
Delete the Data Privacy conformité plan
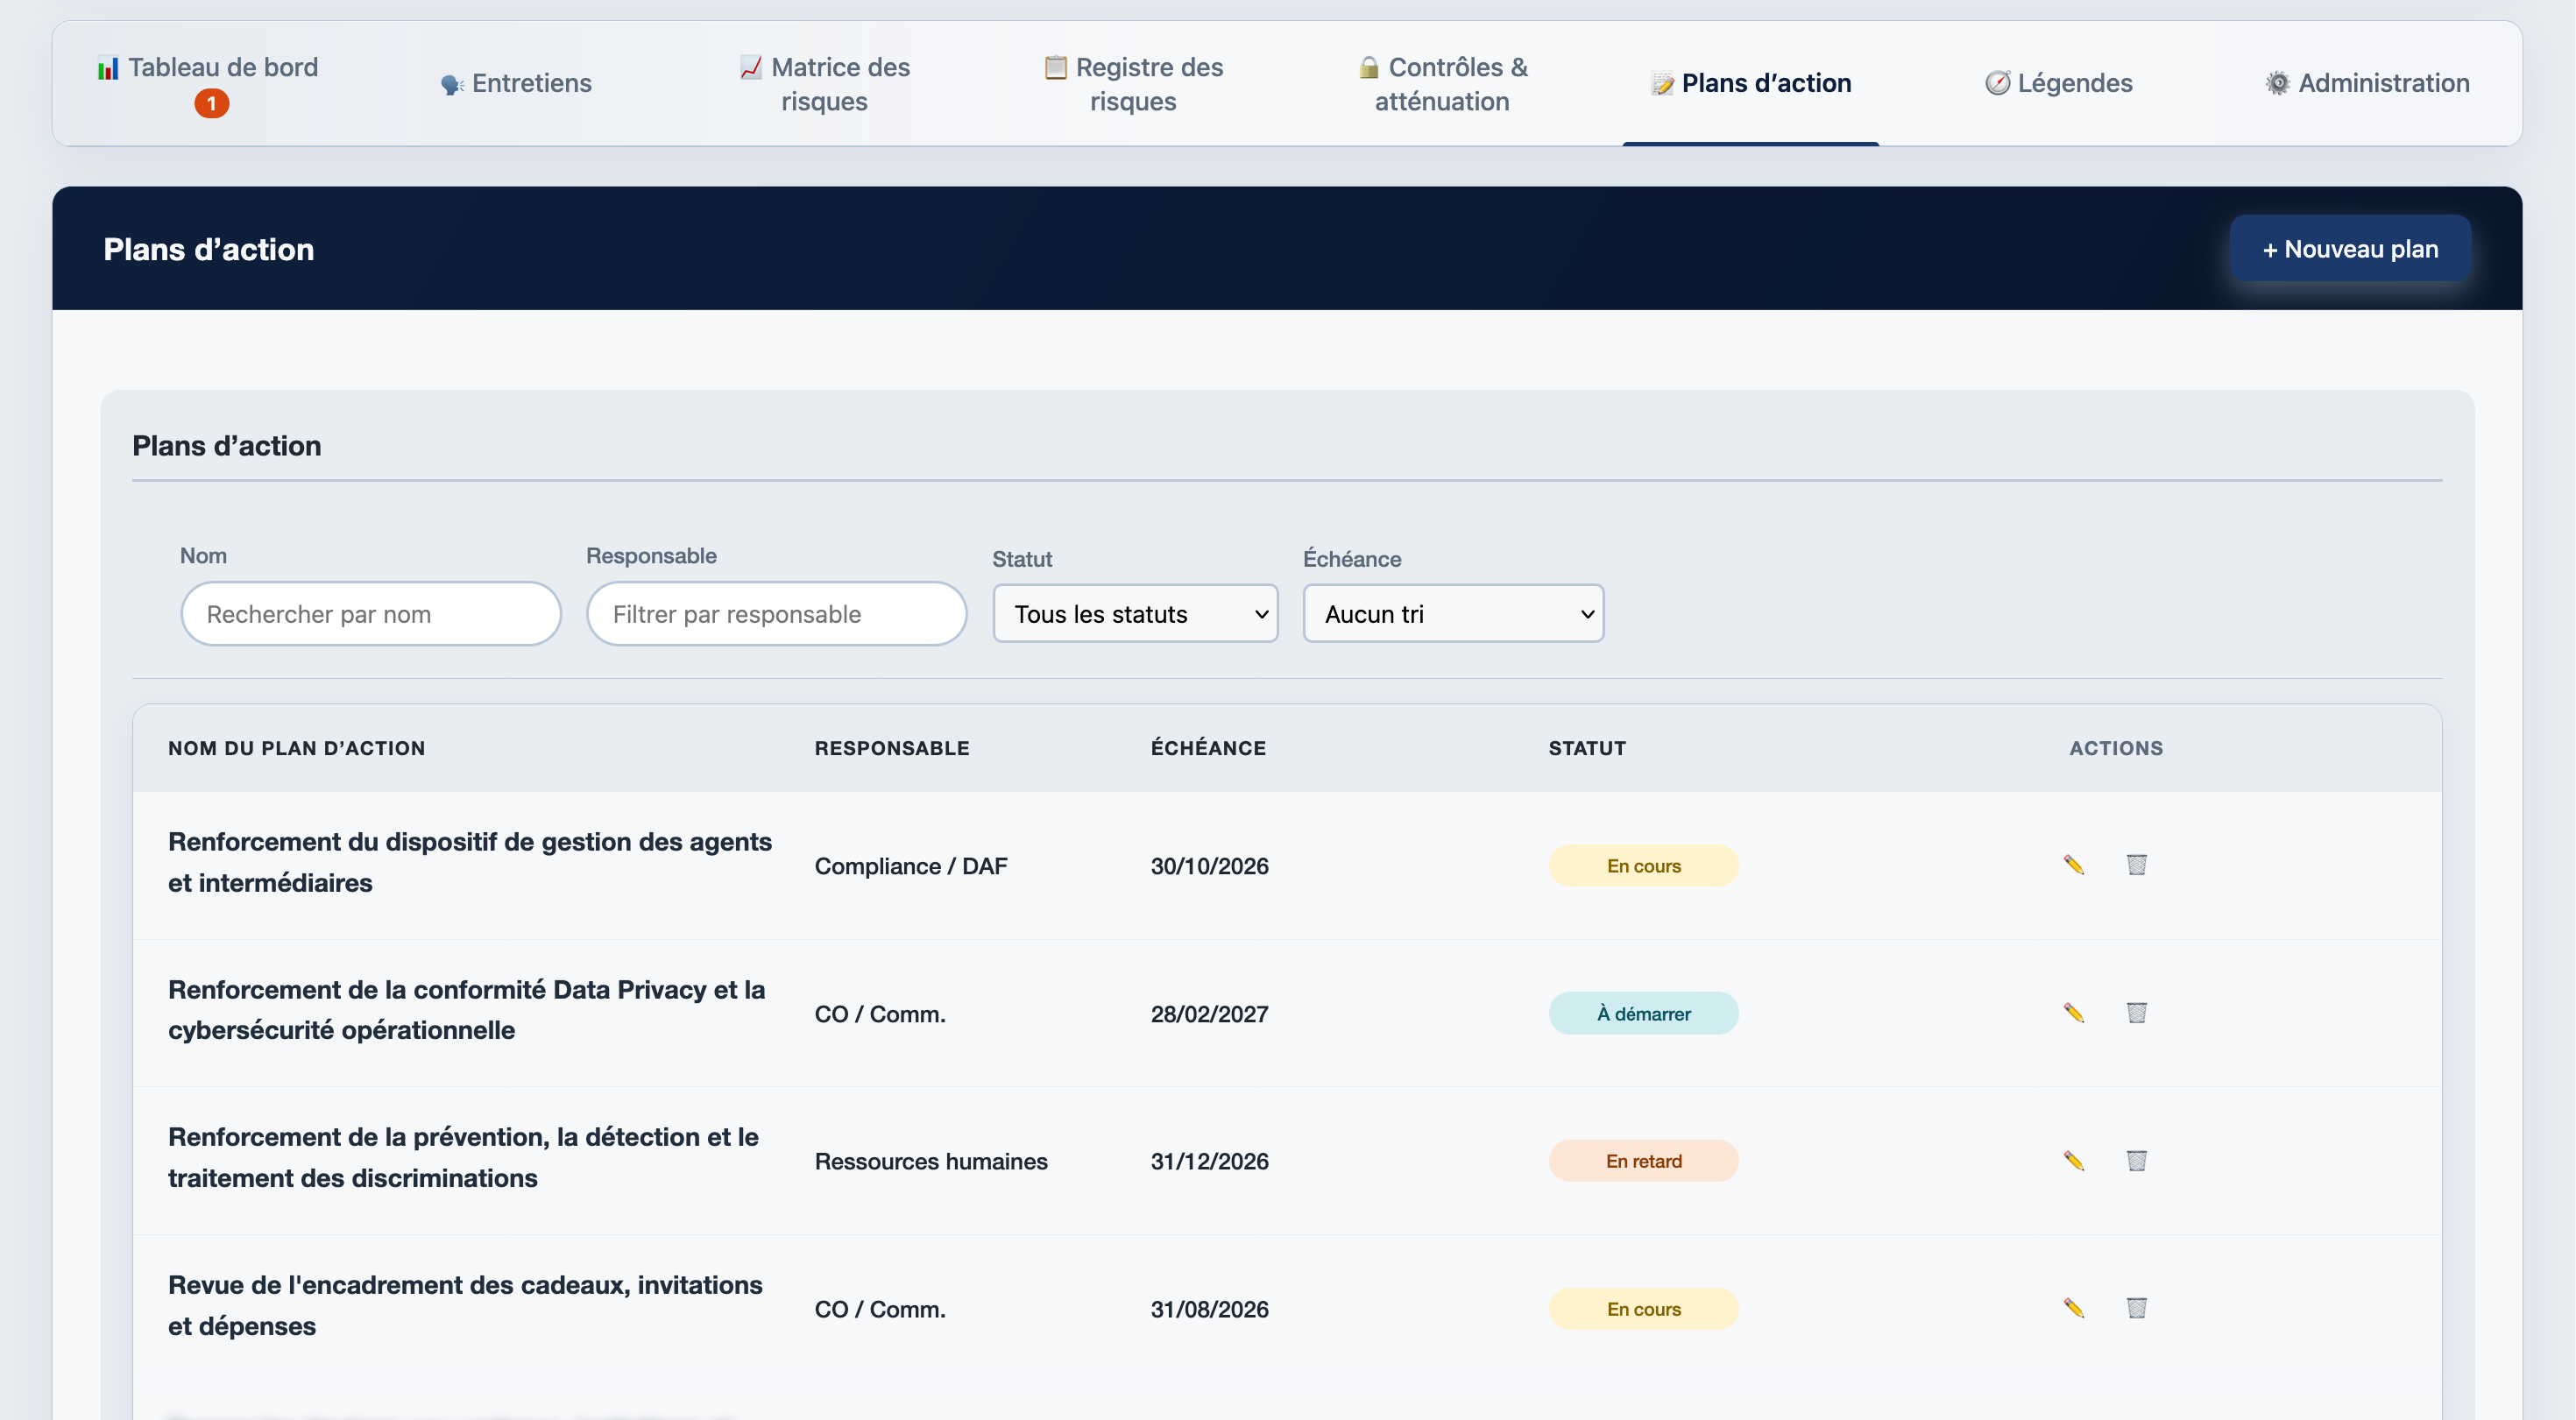coord(2136,1013)
